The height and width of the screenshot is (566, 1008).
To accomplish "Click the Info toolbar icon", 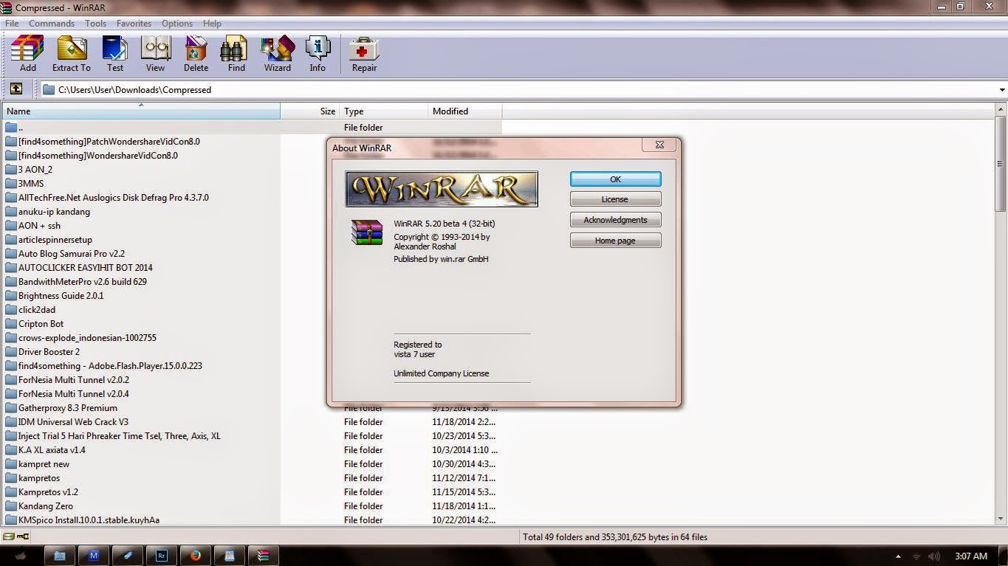I will tap(318, 54).
